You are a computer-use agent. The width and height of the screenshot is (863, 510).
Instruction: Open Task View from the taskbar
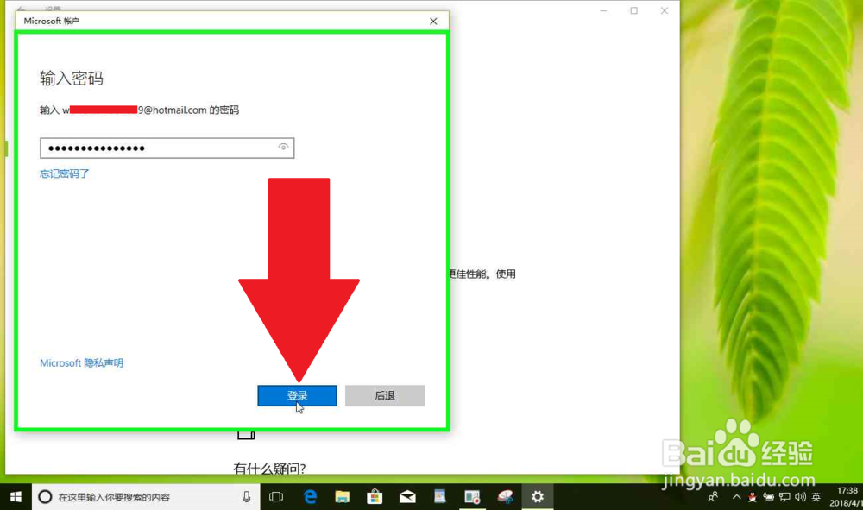(277, 496)
